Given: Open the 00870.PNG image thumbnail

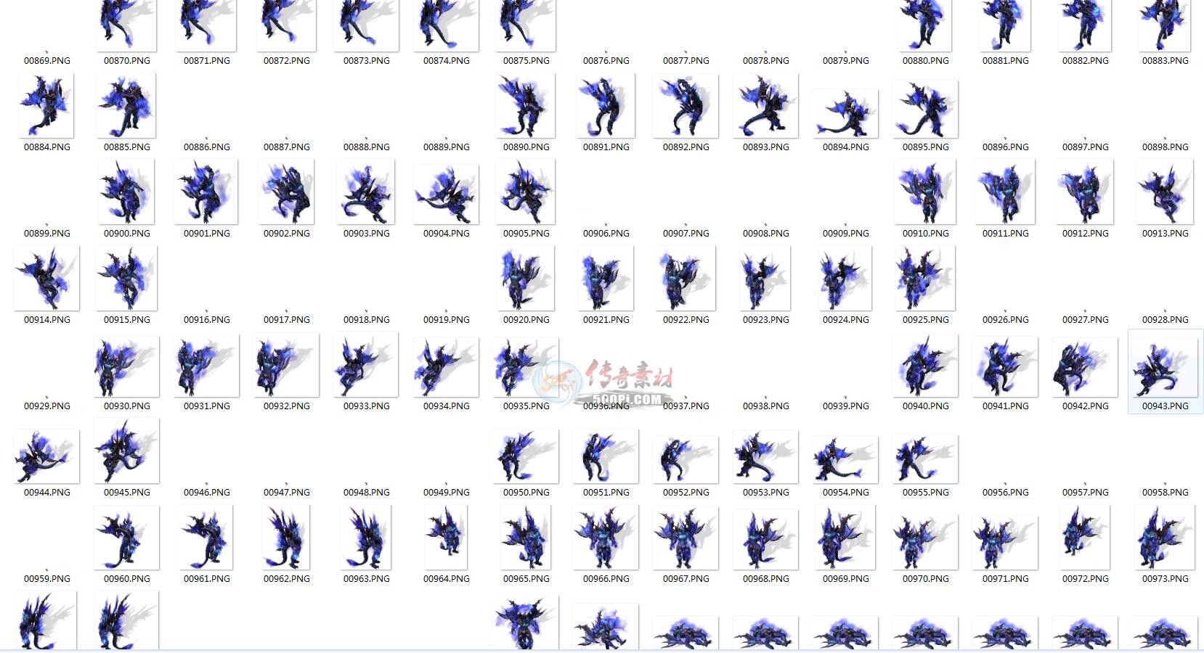Looking at the screenshot, I should coord(127,25).
